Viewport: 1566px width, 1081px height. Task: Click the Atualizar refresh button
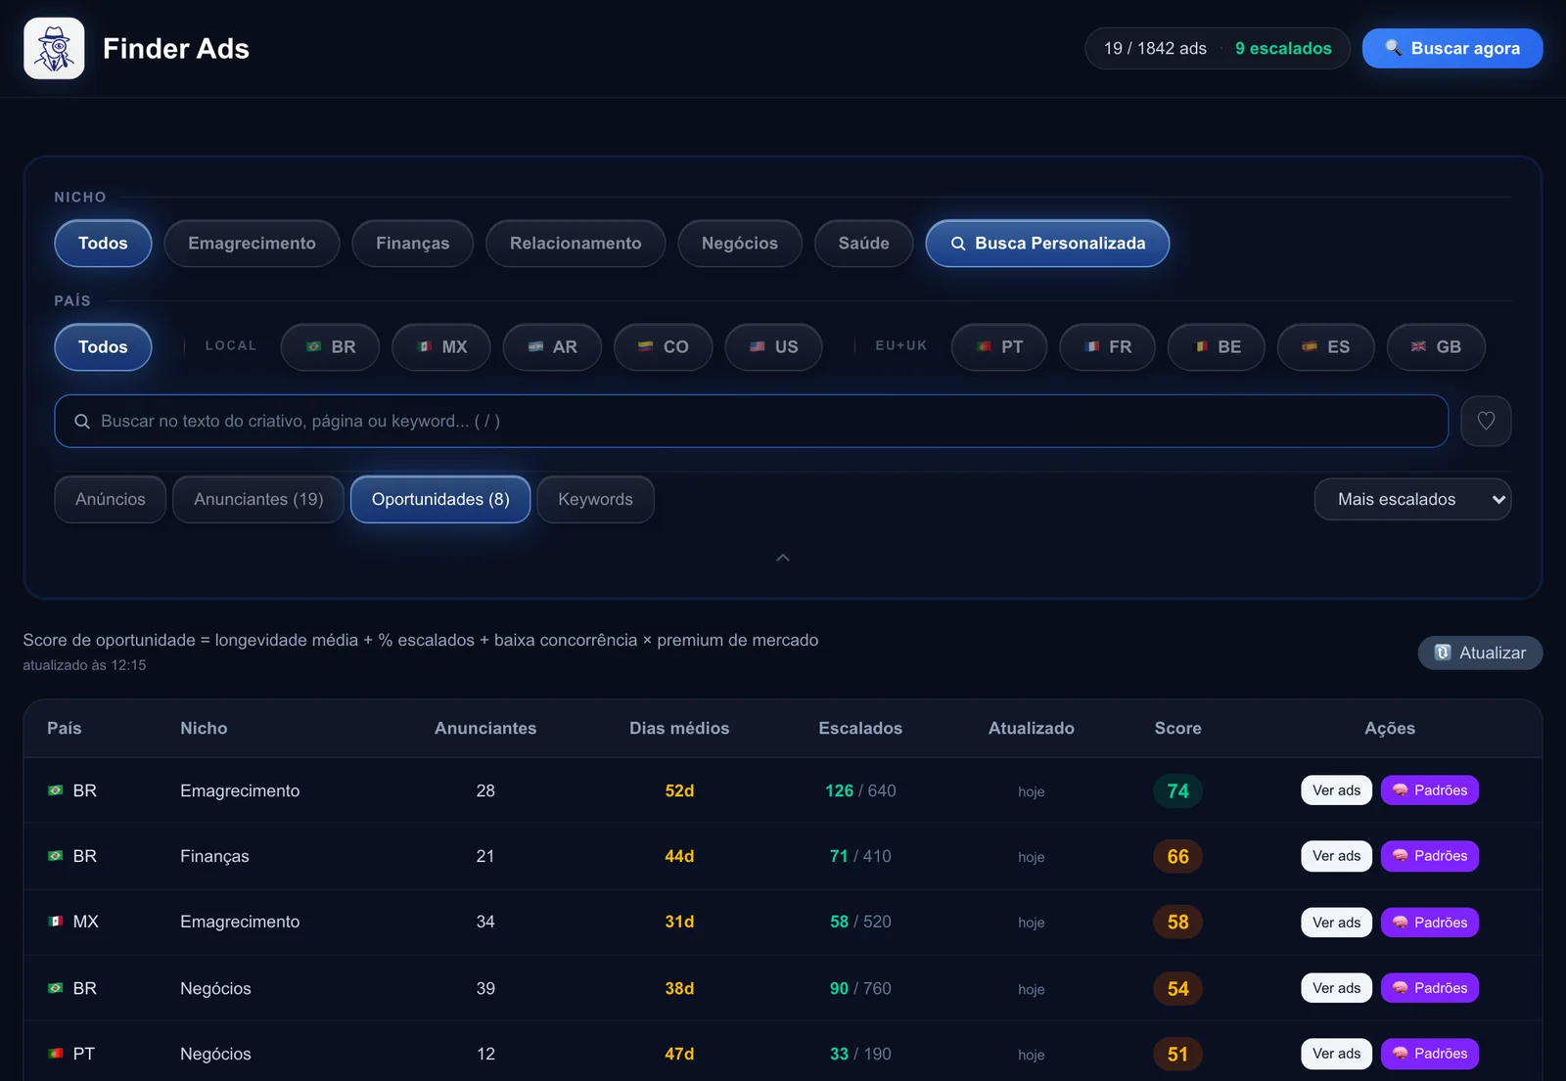click(x=1480, y=653)
